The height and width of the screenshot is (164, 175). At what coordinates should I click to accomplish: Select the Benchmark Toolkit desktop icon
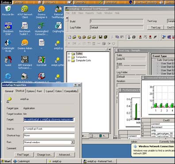pyautogui.click(x=25, y=29)
